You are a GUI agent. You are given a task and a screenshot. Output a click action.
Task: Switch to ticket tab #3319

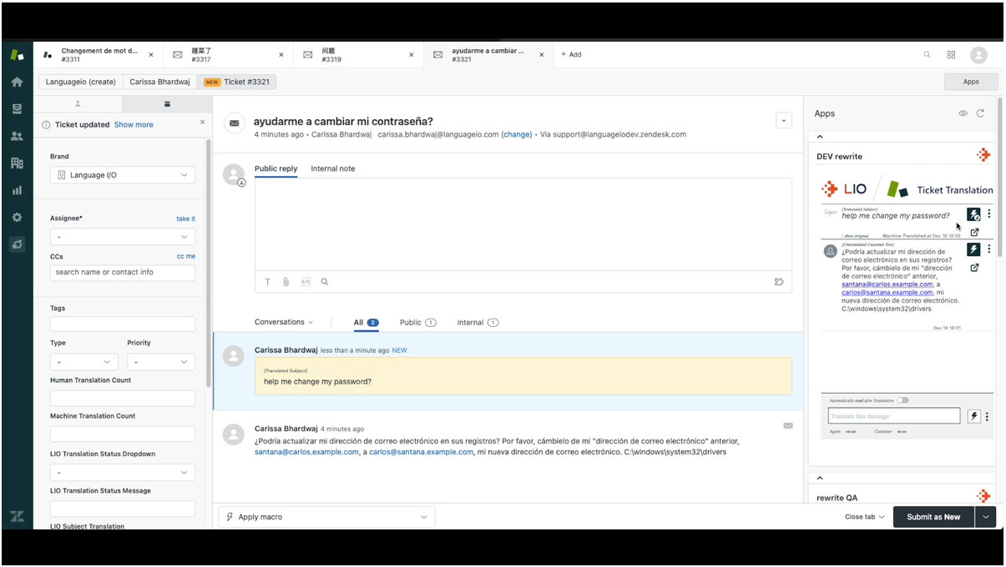click(357, 54)
